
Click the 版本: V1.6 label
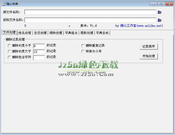pos(89,26)
